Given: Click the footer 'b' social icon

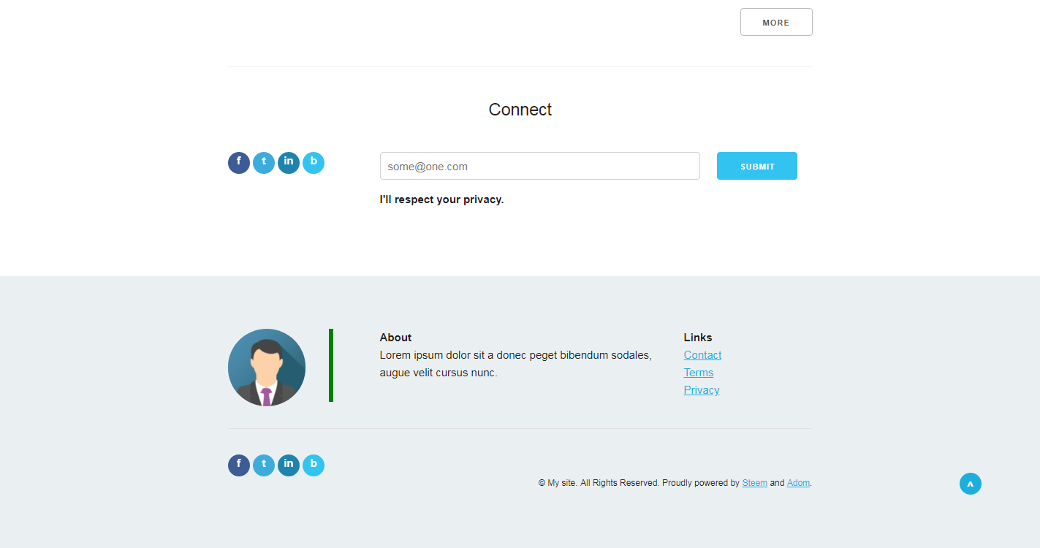Looking at the screenshot, I should coord(314,465).
